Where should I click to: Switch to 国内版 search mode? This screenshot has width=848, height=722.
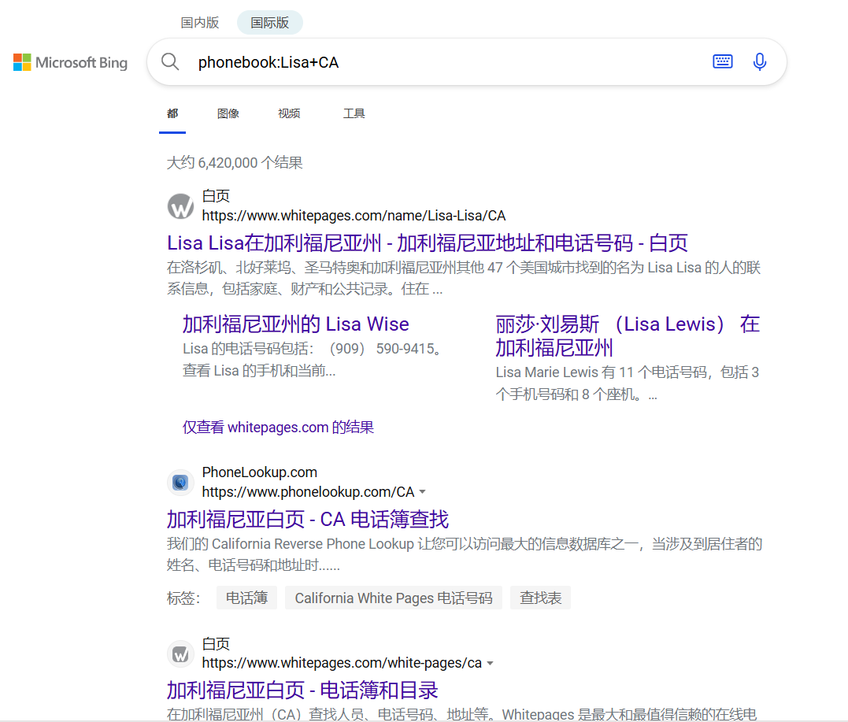(199, 23)
